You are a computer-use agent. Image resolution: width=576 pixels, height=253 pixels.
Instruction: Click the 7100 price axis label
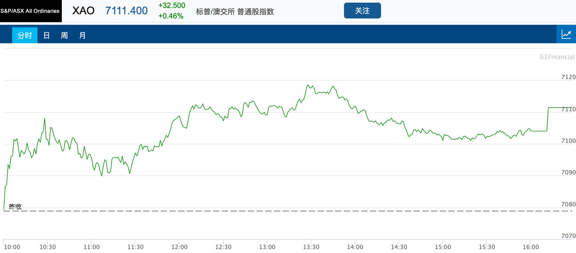pyautogui.click(x=568, y=141)
